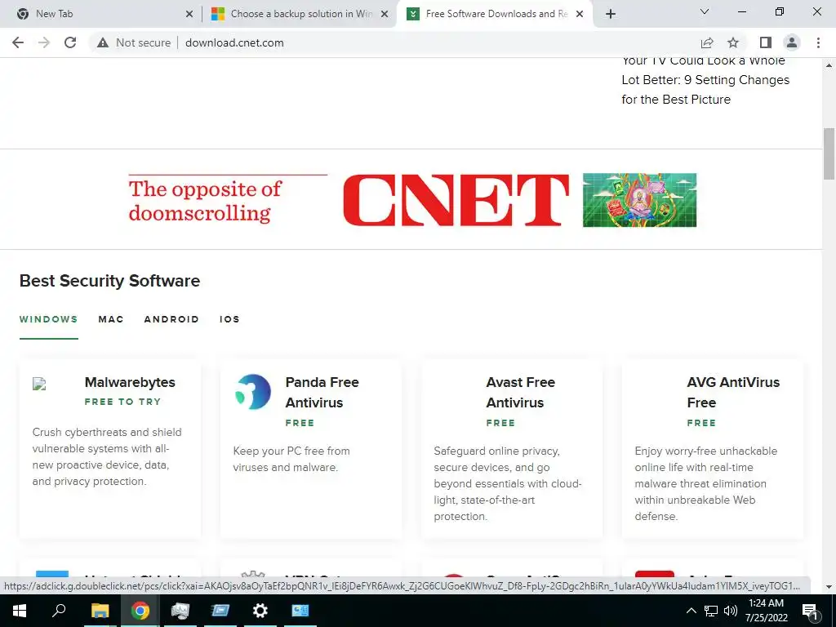
Task: Click the Panda Free Antivirus logo icon
Action: coord(253,392)
